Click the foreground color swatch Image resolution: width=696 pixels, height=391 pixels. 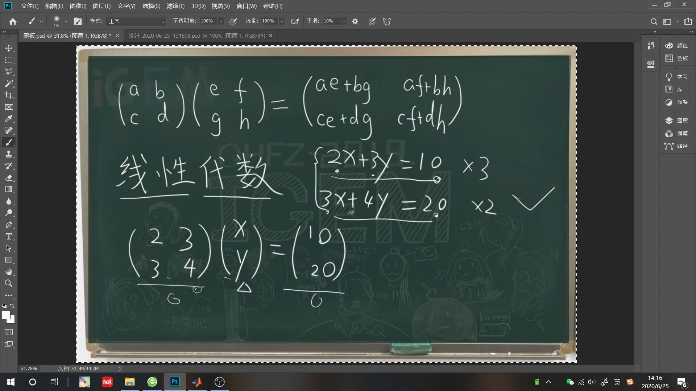(6, 315)
